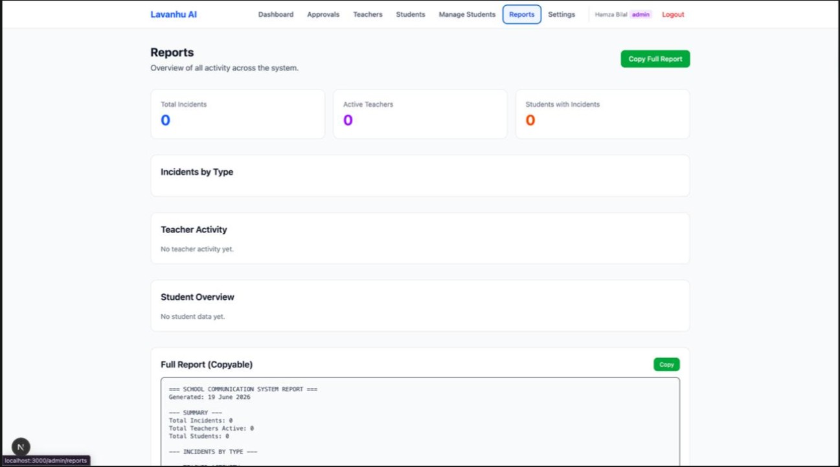Click the Students with Incidents card label
Screen dimensions: 840x467
[x=563, y=104]
